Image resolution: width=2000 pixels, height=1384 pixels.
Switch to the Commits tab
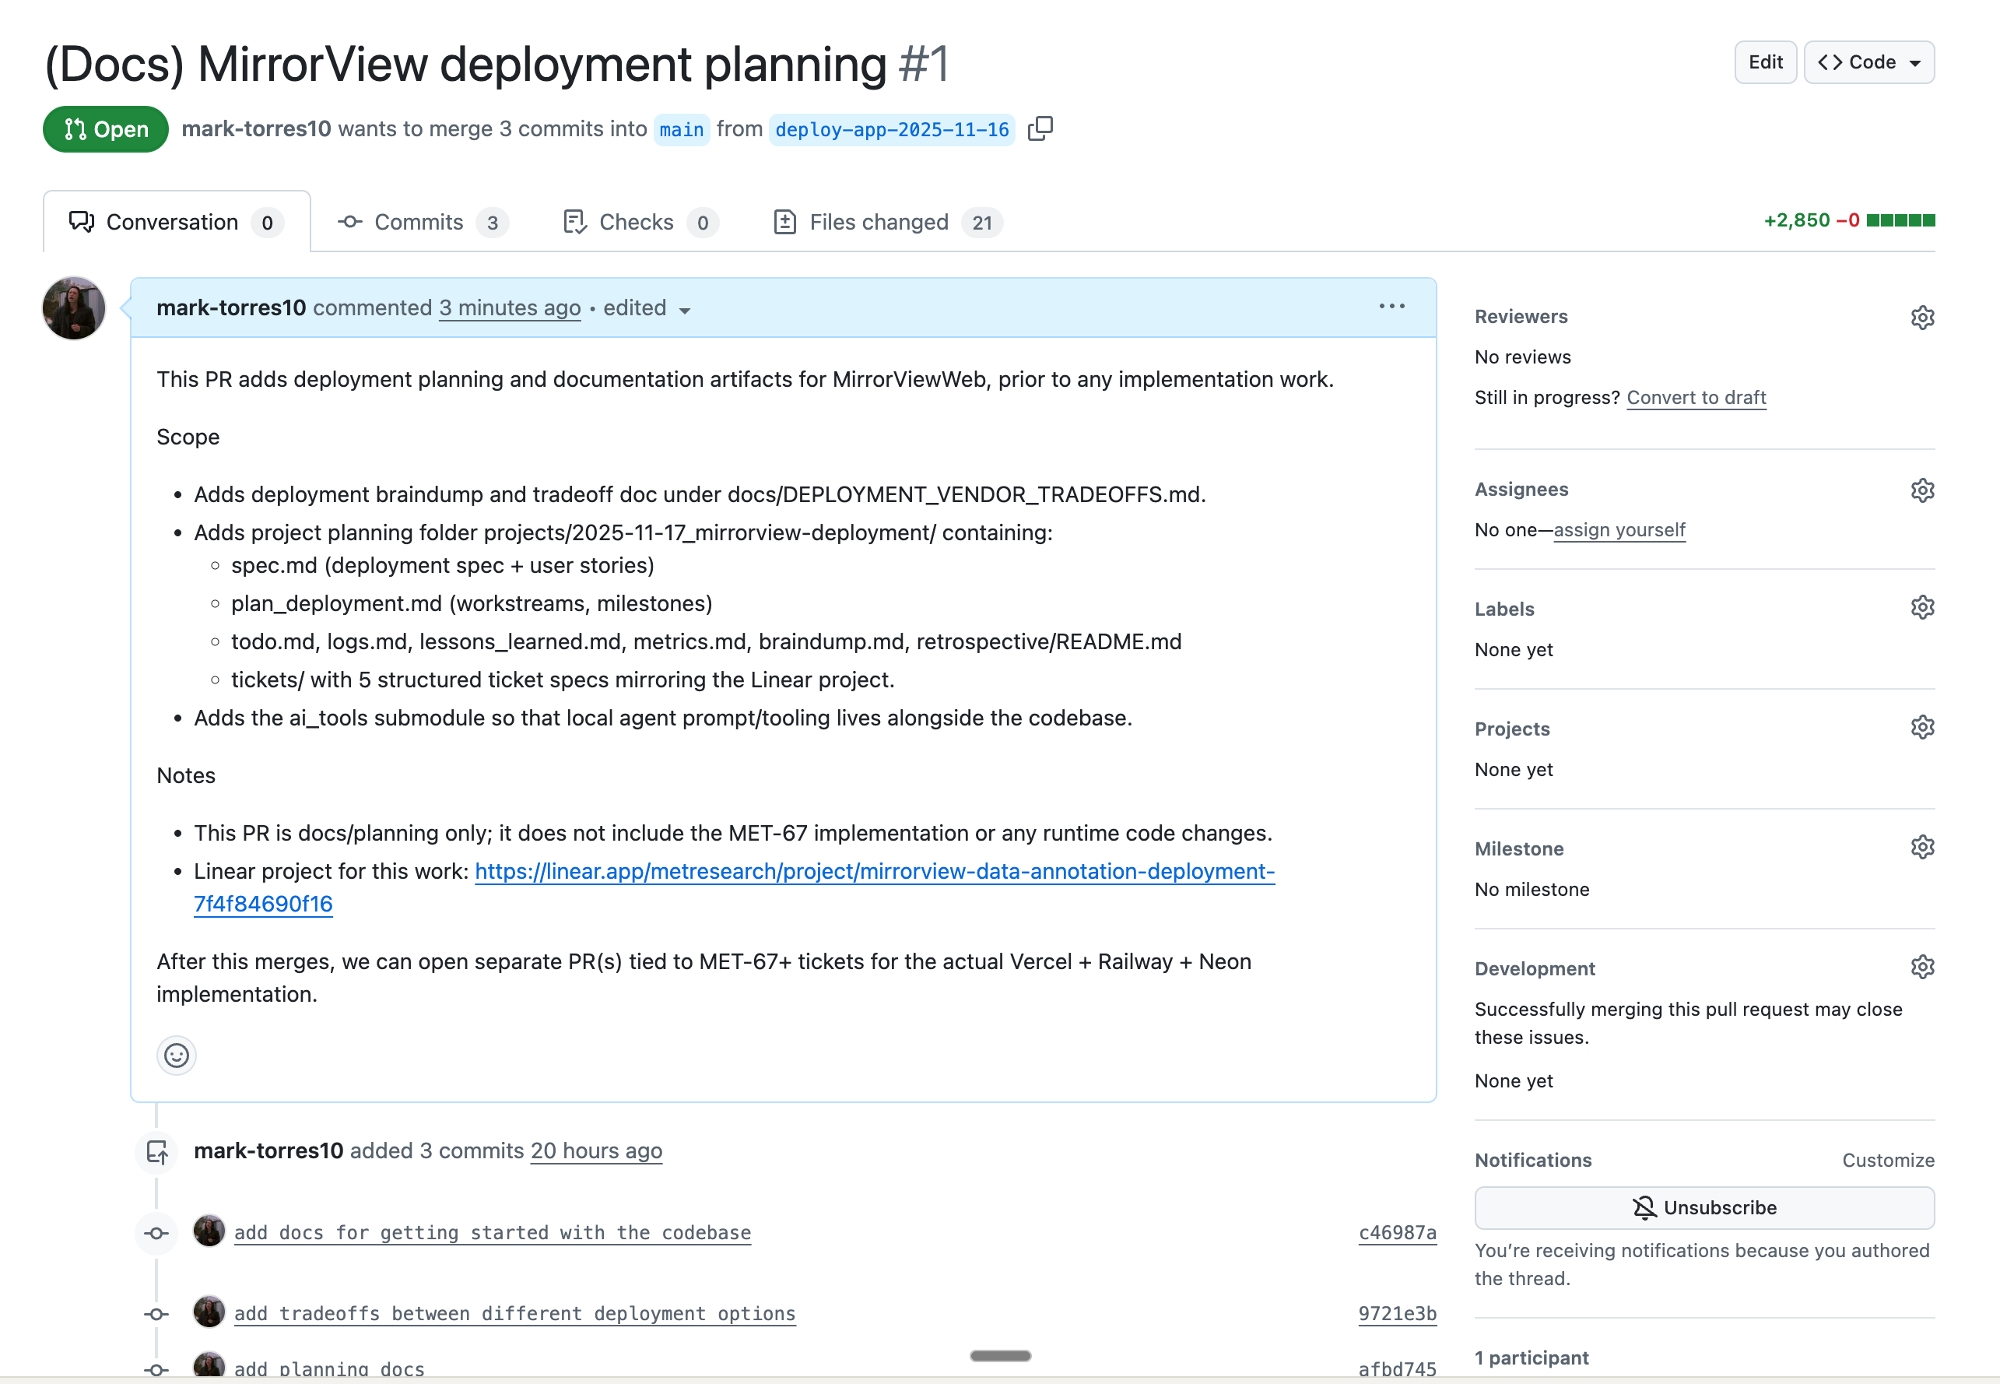420,222
